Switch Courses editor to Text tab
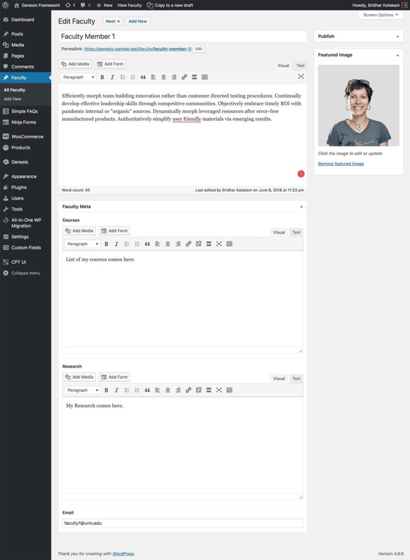This screenshot has height=560, width=410. pyautogui.click(x=296, y=232)
